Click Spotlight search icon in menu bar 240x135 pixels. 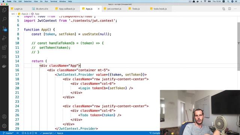pyautogui.click(x=228, y=1)
